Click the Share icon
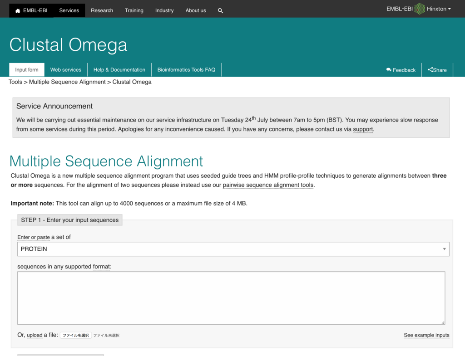Viewport: 465px width, 356px height. point(430,70)
